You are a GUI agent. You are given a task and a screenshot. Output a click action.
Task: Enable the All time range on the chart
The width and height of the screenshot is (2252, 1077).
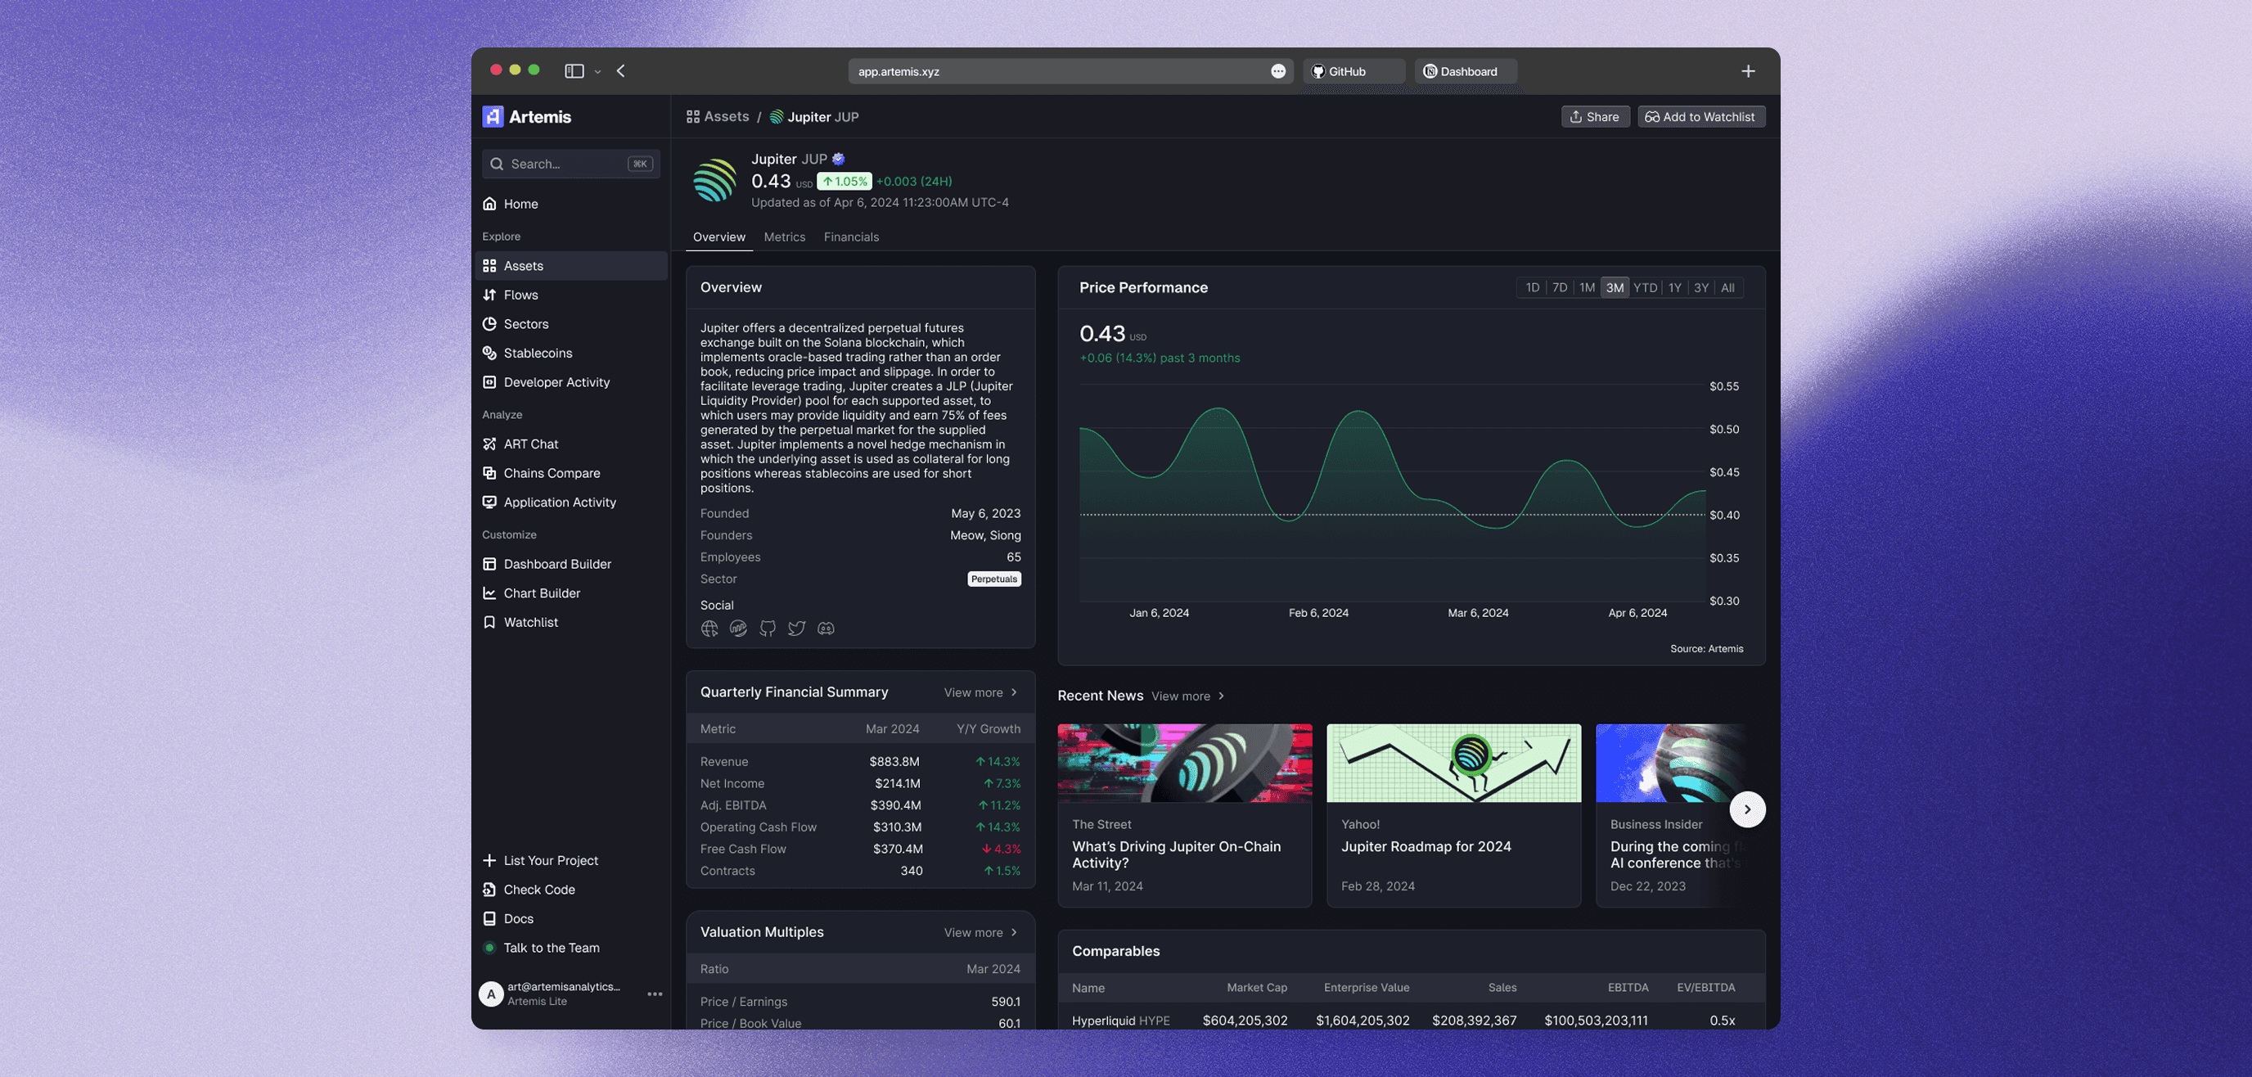1727,286
